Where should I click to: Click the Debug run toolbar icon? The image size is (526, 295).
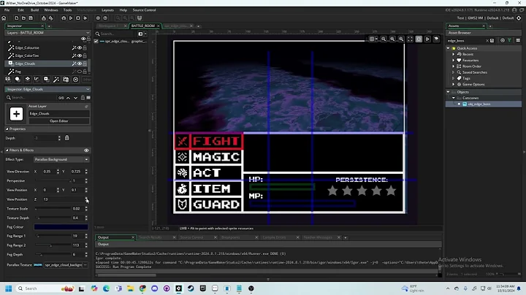pyautogui.click(x=64, y=18)
